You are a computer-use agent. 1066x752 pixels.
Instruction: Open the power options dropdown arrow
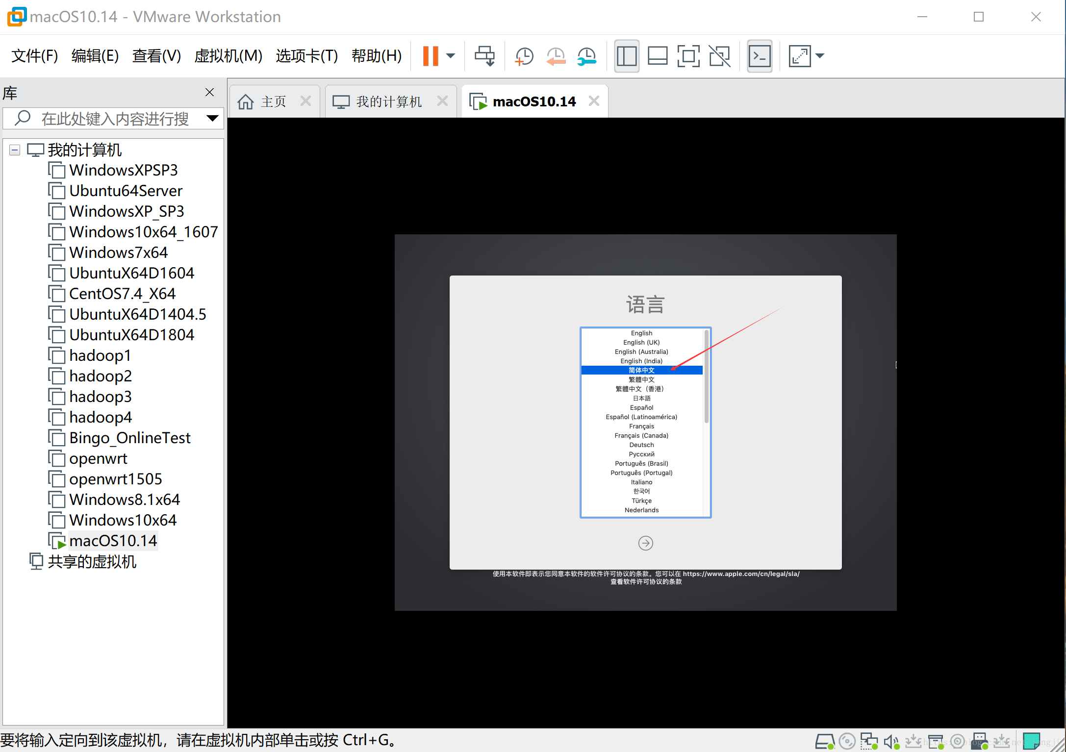451,56
